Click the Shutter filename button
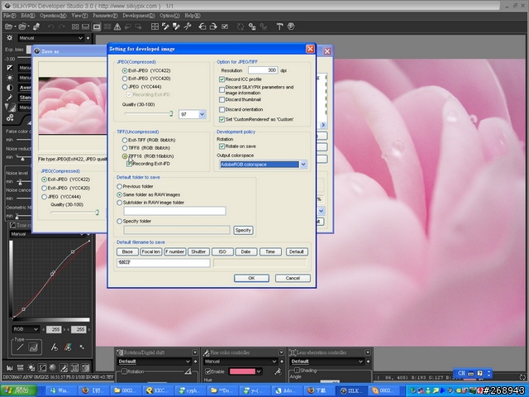 pyautogui.click(x=198, y=251)
